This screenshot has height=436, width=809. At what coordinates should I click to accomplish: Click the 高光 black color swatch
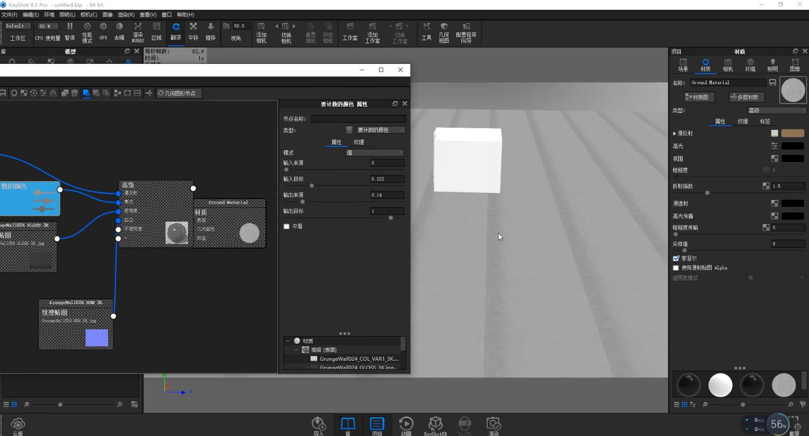793,146
